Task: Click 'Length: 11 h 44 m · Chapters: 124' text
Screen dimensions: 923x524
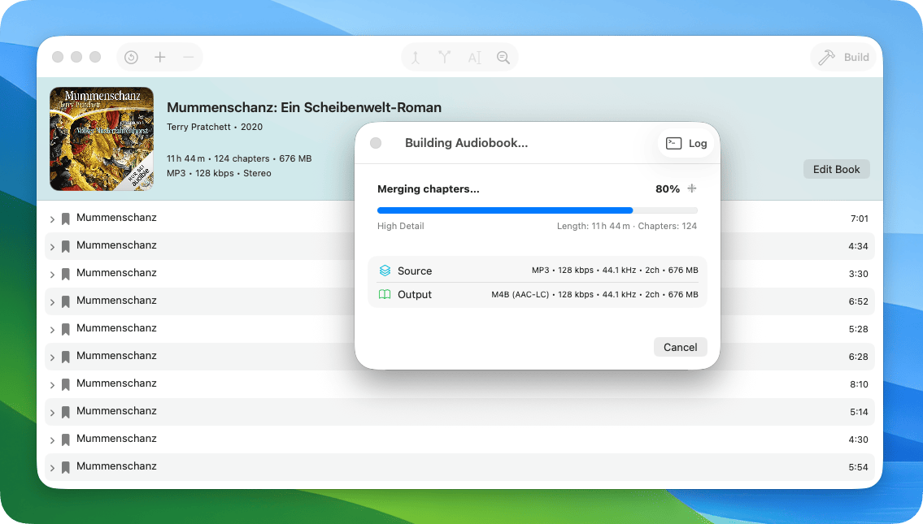Action: [x=627, y=226]
